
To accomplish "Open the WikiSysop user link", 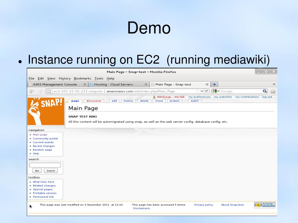I will pyautogui.click(x=164, y=97).
